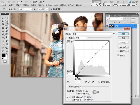Select the Quick Selection wand tool
The image size is (140, 105).
click(x=7, y=21)
